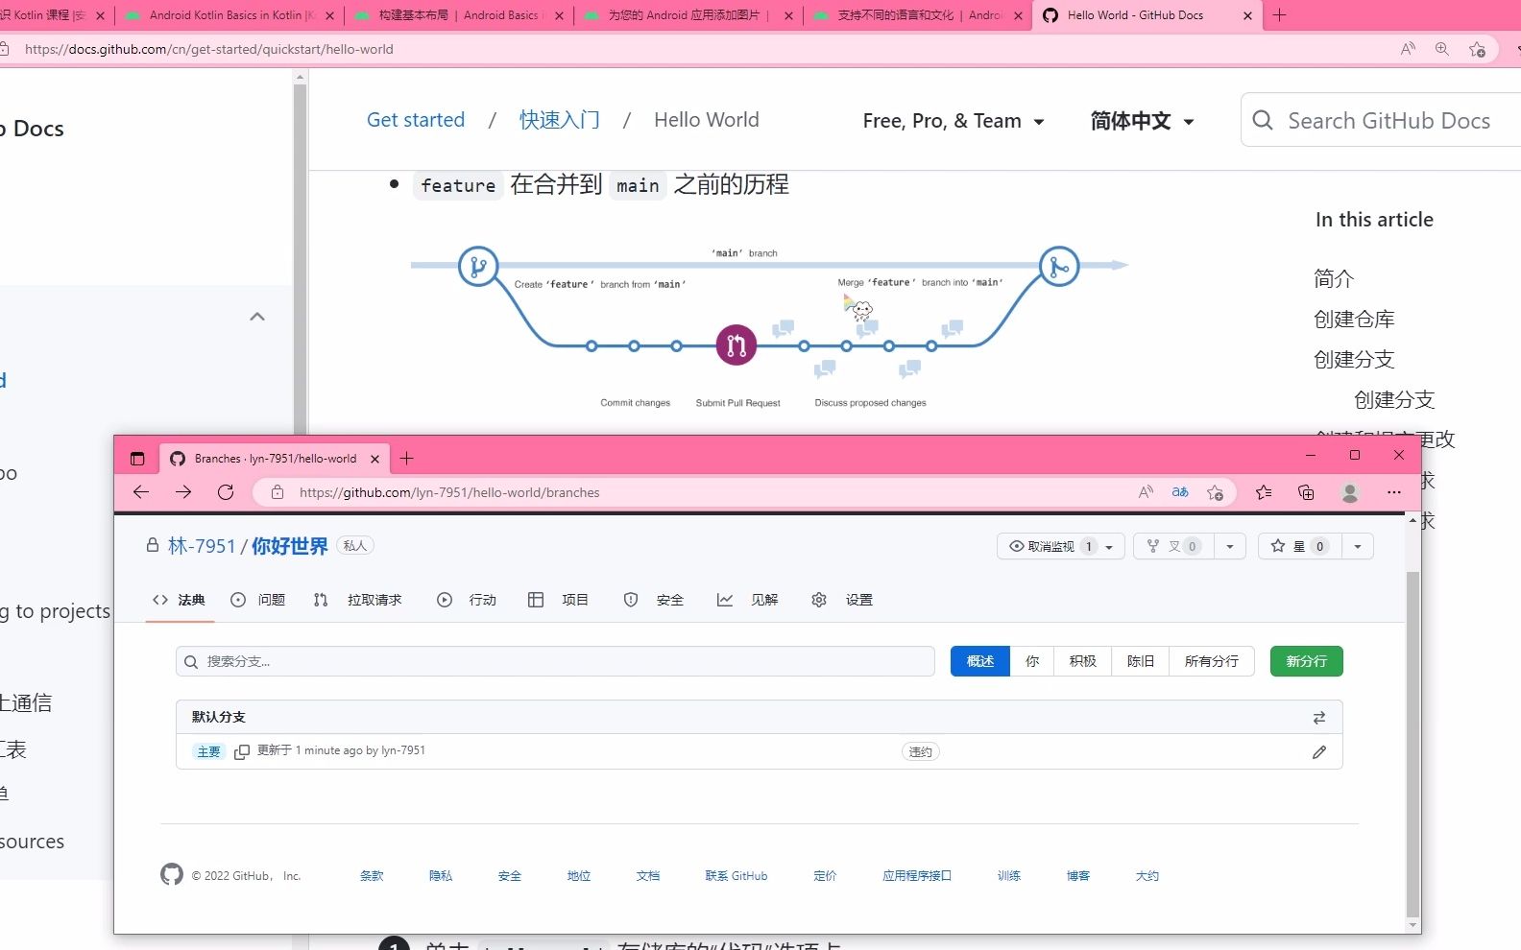Viewport: 1521px width, 950px height.
Task: Focus the 搜索分支 branch search field
Action: [x=555, y=661]
